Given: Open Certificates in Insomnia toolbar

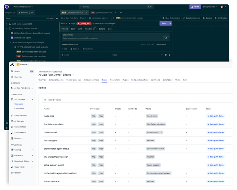Looking at the screenshot, I should click(x=221, y=18).
